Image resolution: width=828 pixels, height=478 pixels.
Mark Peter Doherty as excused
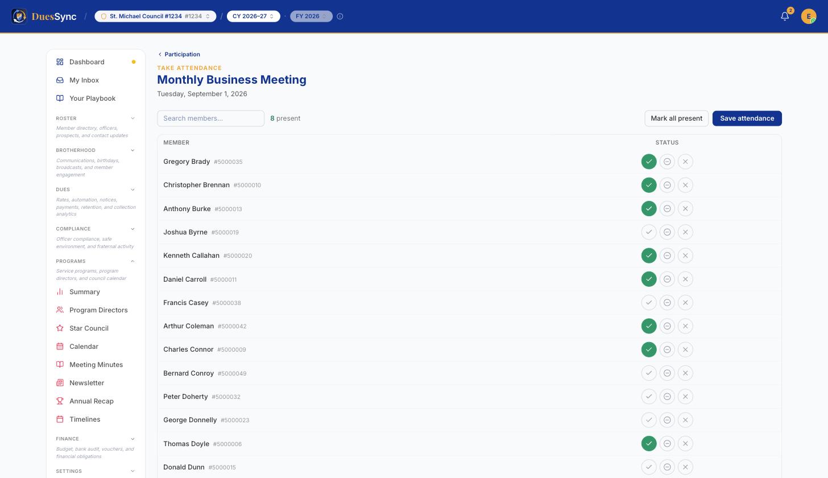(x=667, y=397)
